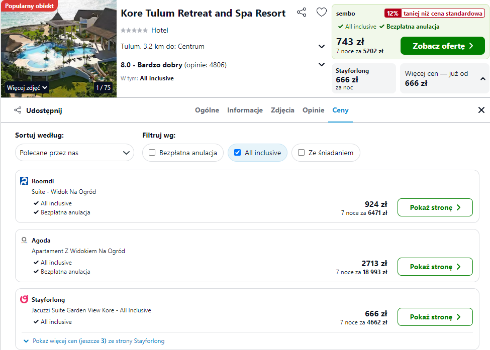The width and height of the screenshot is (490, 350).
Task: Click the 1 / 75 photo counter
Action: 103,88
